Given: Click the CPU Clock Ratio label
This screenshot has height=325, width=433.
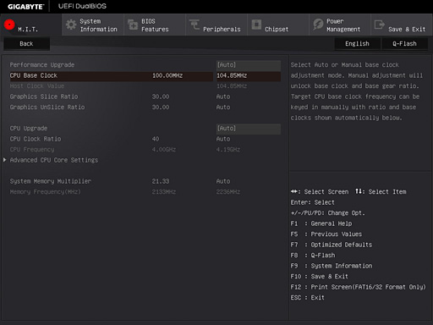Looking at the screenshot, I should pos(36,139).
